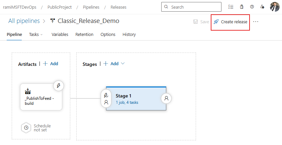Open the more actions ellipsis menu

(256, 22)
